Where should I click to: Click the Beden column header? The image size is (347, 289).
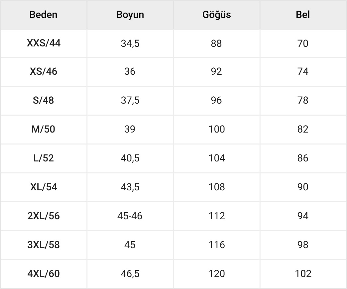click(44, 15)
